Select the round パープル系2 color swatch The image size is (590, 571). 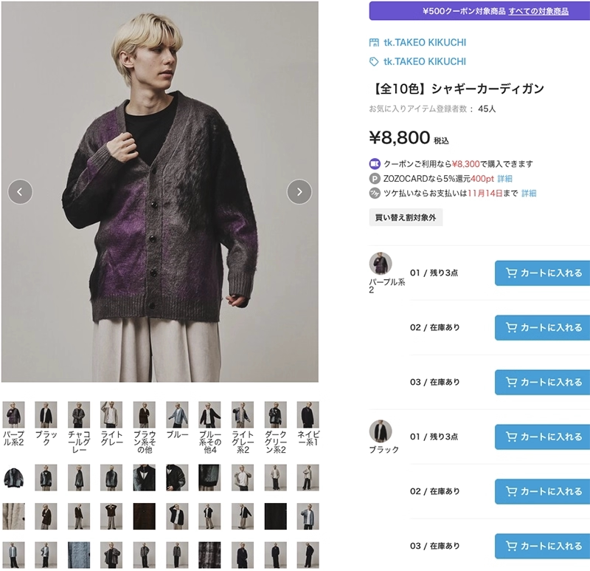[x=381, y=264]
